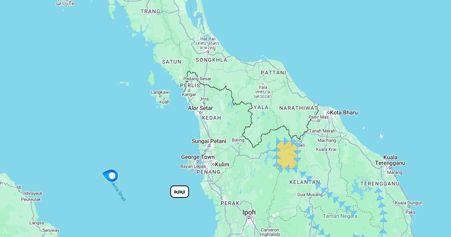Click the yellow shaded polygon near Jeli

287,155
